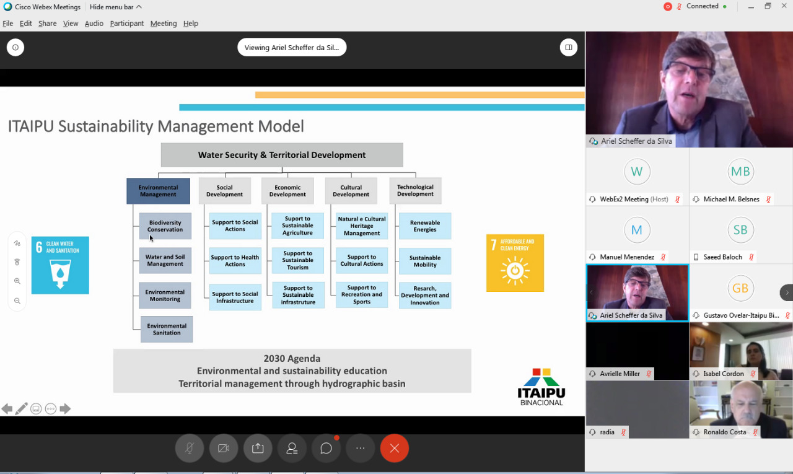Click muted mic icon beside Michael M. Belsnes
This screenshot has height=474, width=793.
point(768,200)
